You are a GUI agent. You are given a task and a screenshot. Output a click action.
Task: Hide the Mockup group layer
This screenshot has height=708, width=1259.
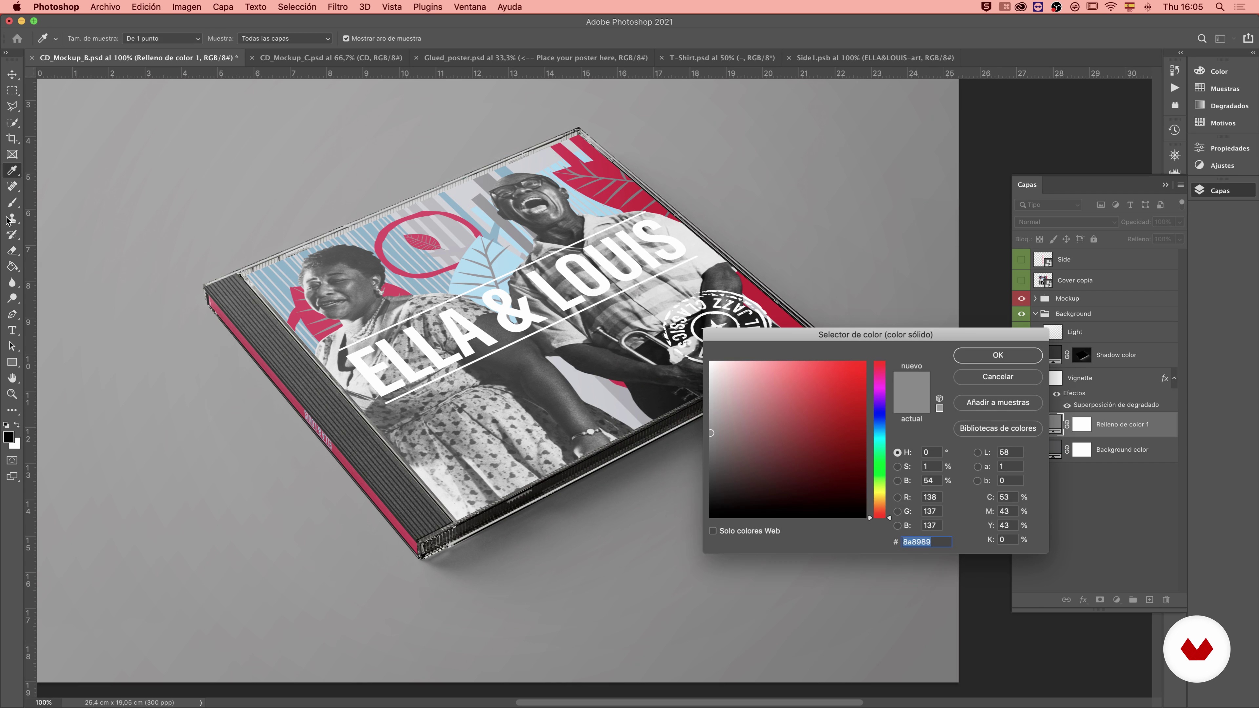coord(1022,299)
